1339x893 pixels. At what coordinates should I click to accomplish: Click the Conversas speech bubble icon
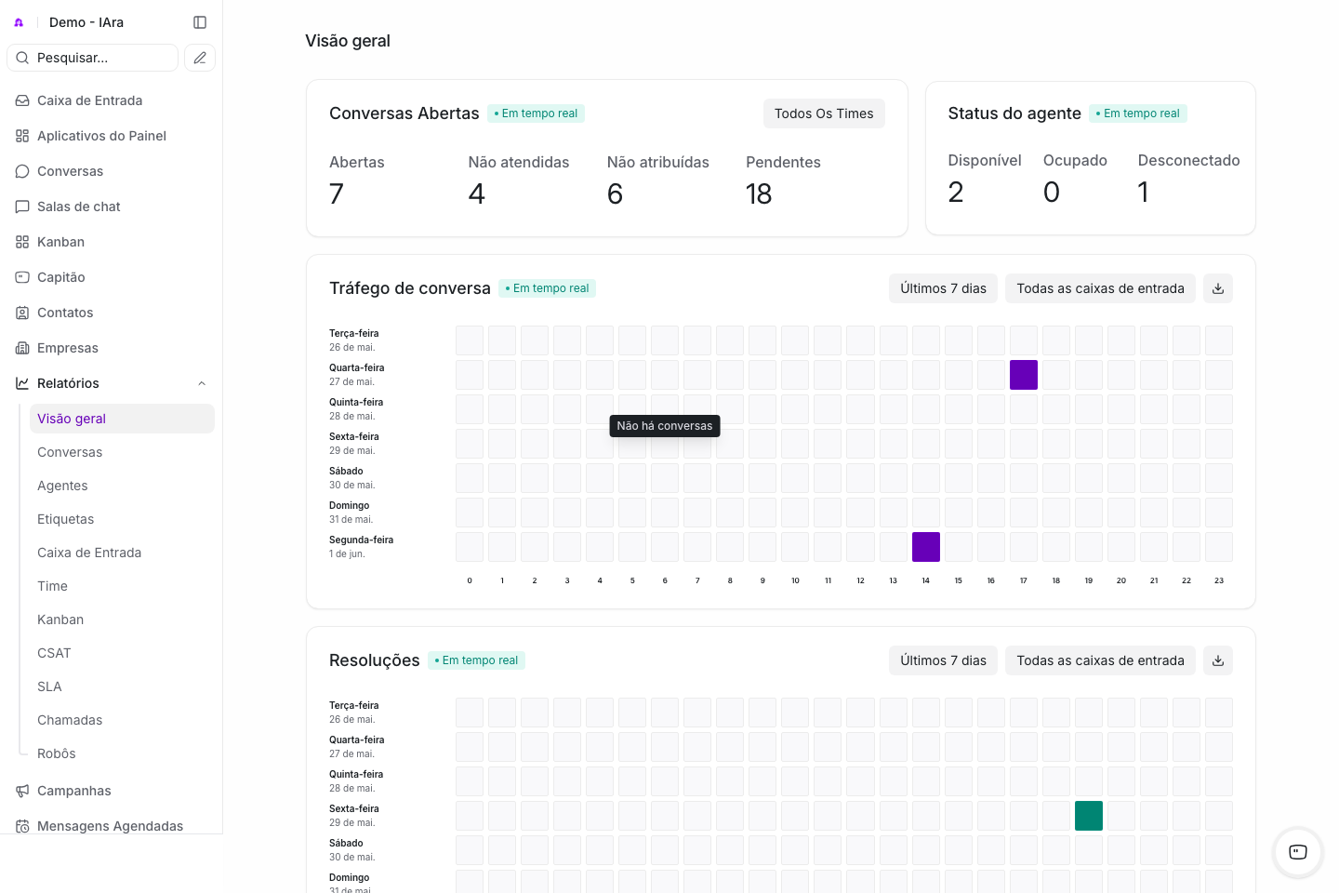pyautogui.click(x=22, y=171)
